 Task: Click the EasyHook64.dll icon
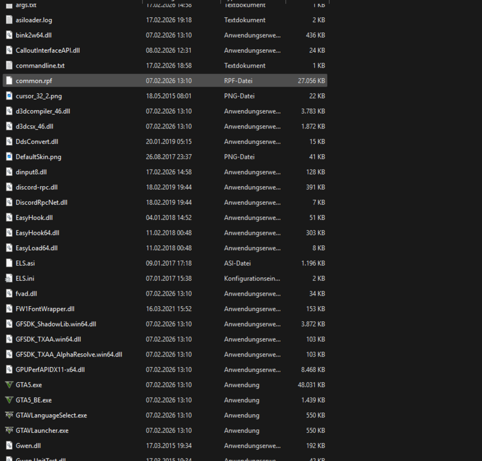9,233
